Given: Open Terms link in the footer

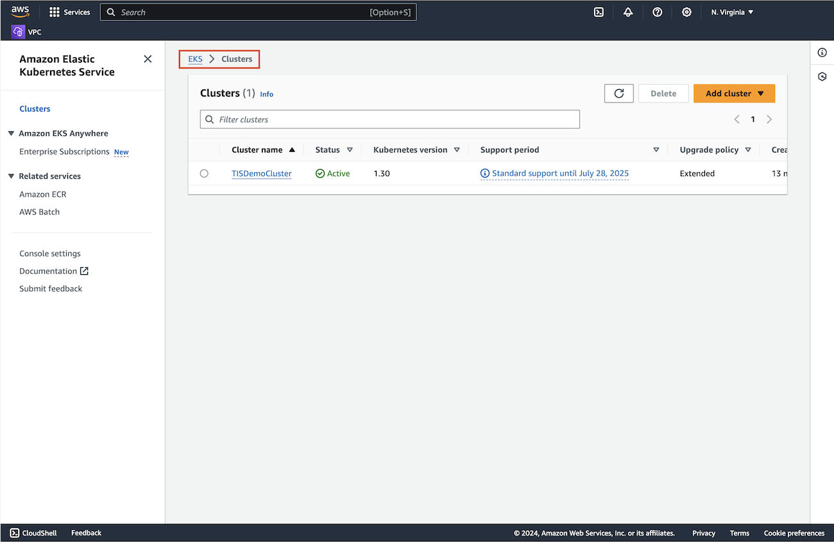Looking at the screenshot, I should (x=740, y=533).
